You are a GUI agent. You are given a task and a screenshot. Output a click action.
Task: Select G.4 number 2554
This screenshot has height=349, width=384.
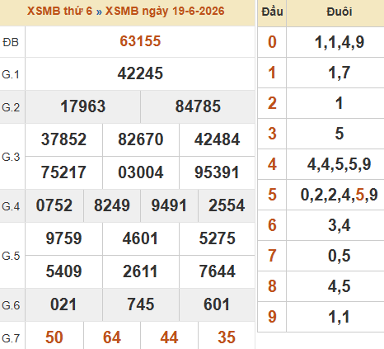click(227, 205)
